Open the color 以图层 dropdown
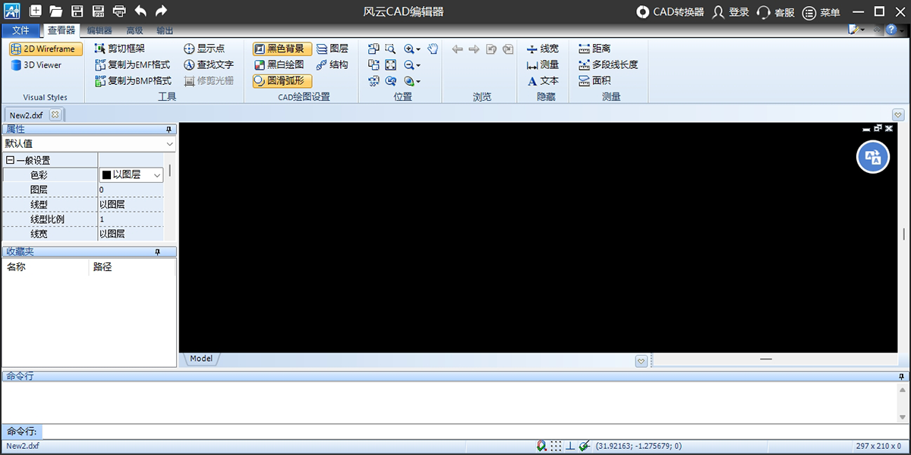The height and width of the screenshot is (455, 911). pyautogui.click(x=157, y=175)
